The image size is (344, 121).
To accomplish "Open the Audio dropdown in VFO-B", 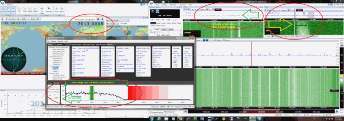I will pos(285,10).
